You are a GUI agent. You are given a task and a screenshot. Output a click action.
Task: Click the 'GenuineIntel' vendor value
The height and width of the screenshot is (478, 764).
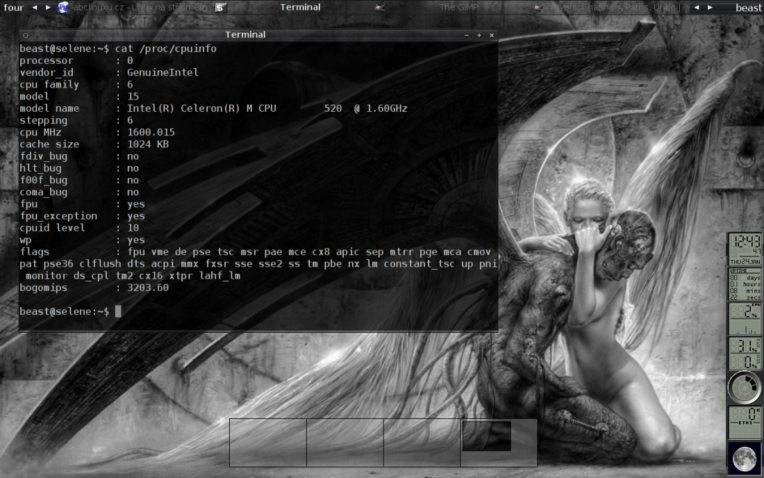click(163, 72)
